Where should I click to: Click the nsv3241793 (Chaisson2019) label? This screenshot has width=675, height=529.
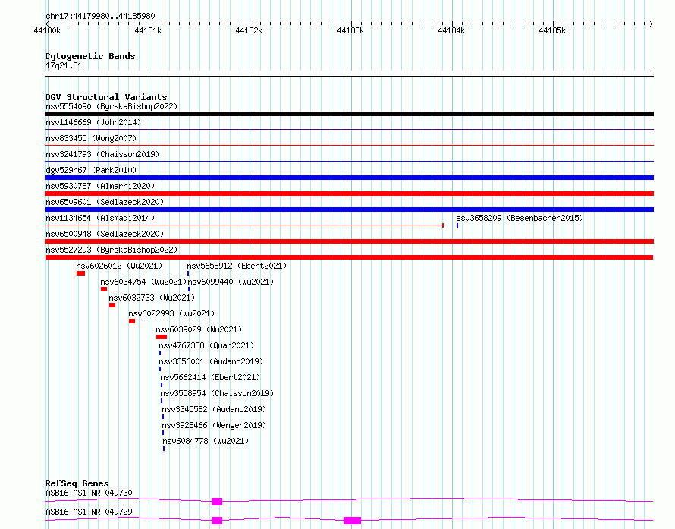102,154
